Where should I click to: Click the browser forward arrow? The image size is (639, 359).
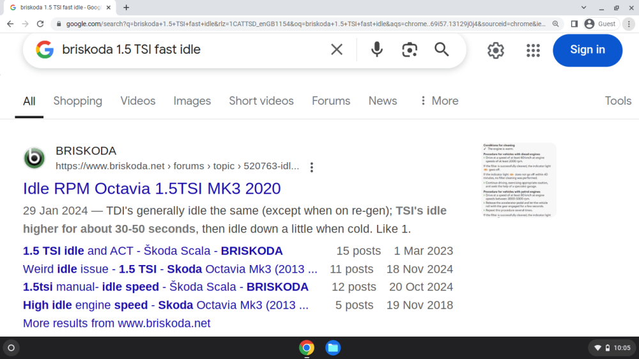pyautogui.click(x=26, y=24)
